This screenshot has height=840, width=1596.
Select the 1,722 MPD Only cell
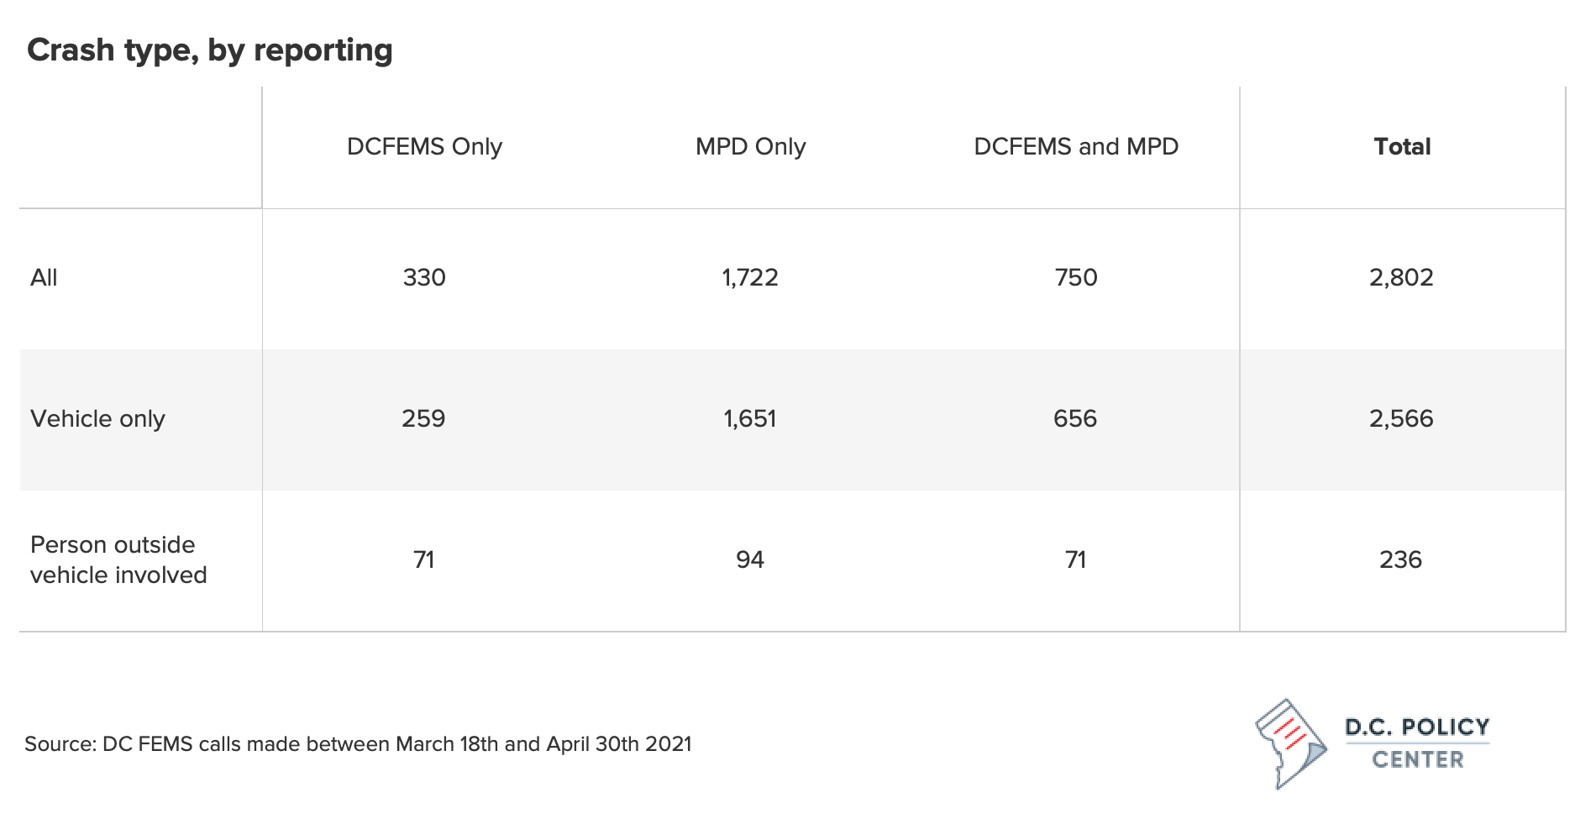tap(750, 277)
